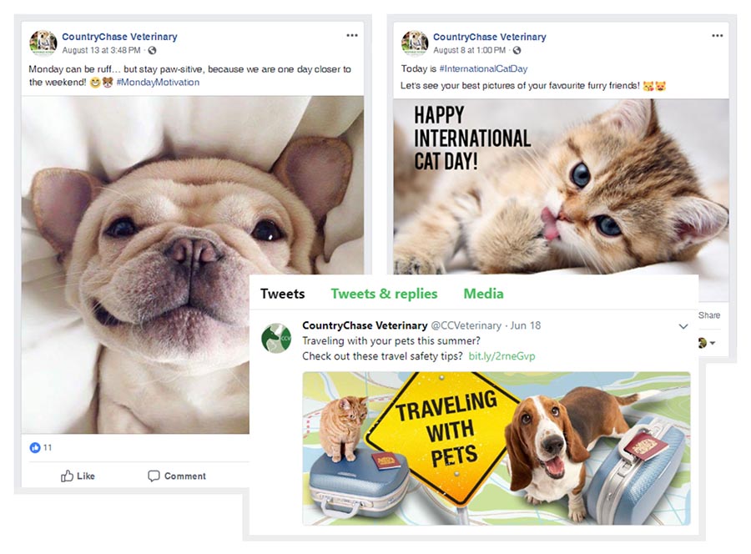Switch to the Tweets tab

tap(282, 294)
